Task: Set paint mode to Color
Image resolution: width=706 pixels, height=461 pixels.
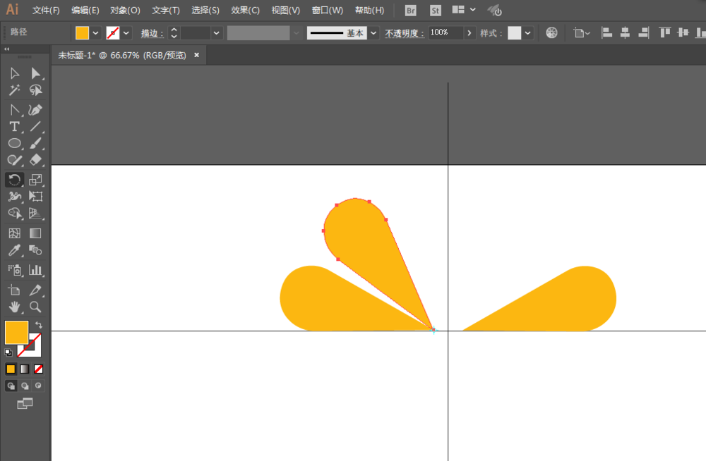Action: tap(11, 369)
